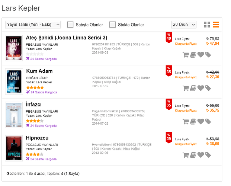Viewport: 231px width, 186px height.
Task: Add Ateş Şahidi to shopping cart
Action: [186, 55]
